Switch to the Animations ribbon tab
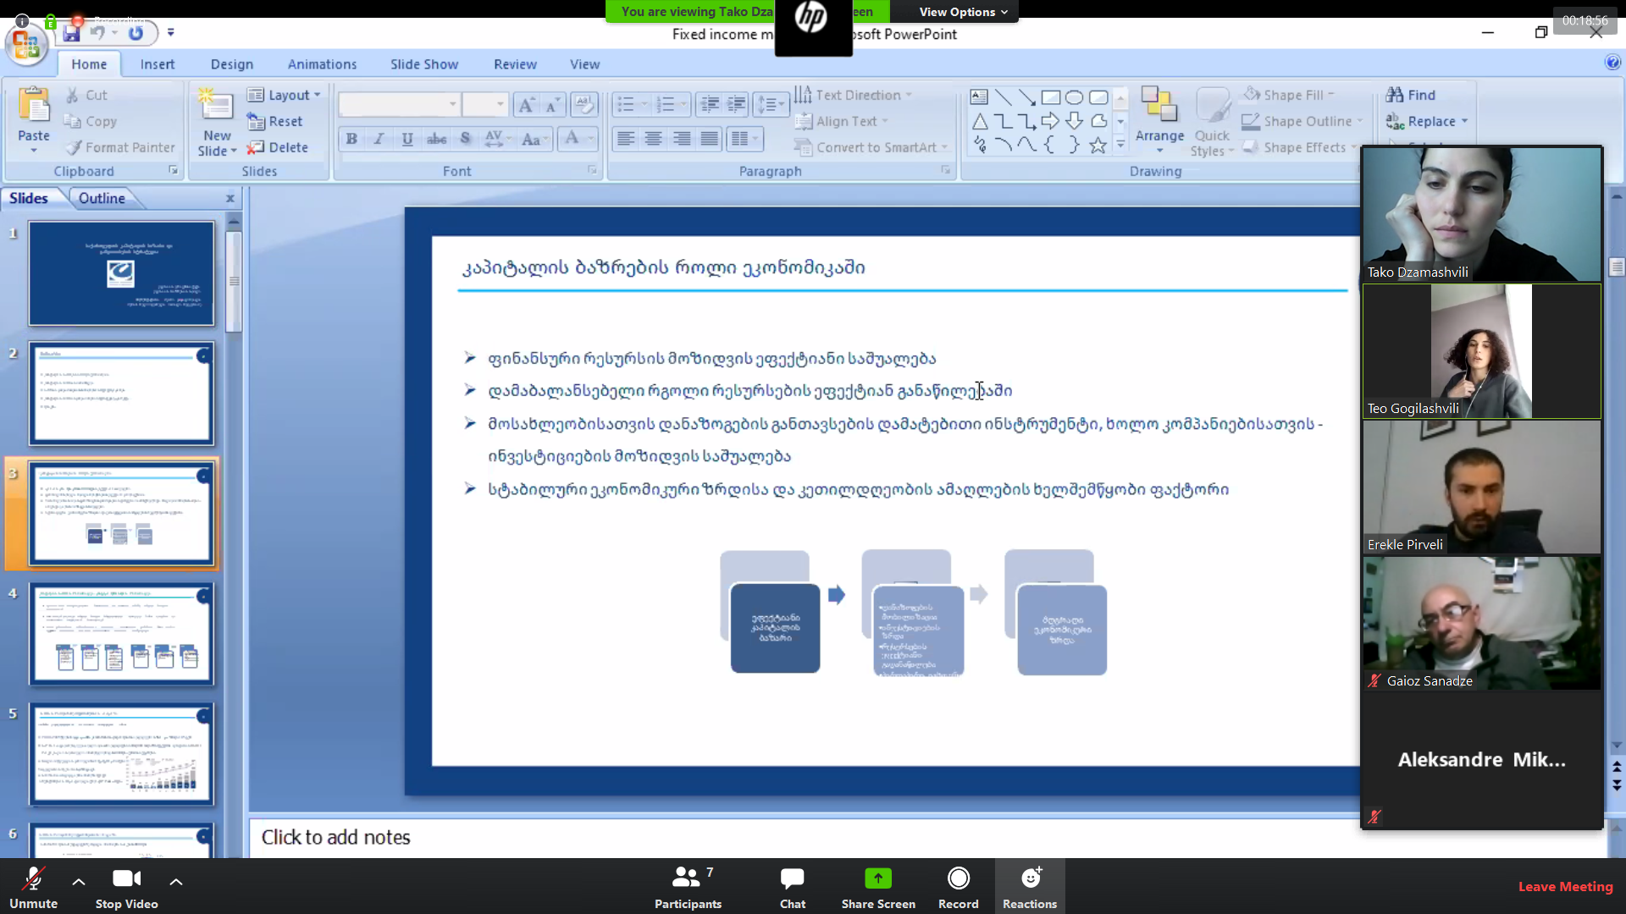1626x914 pixels. tap(320, 63)
